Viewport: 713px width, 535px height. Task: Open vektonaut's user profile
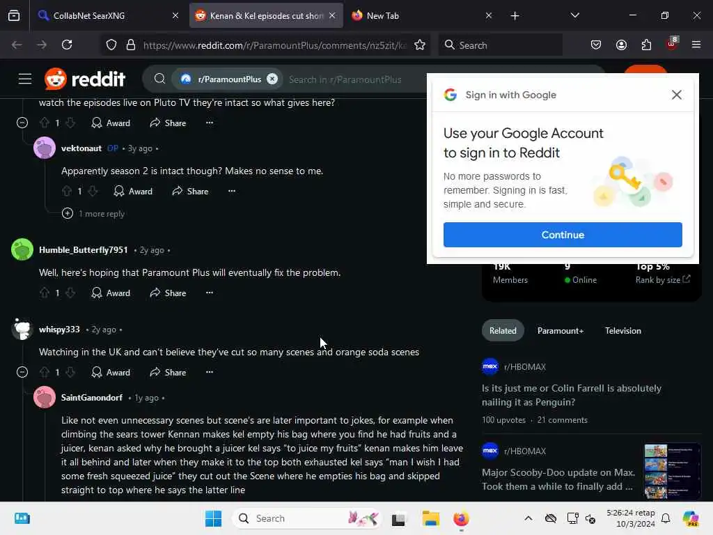[x=81, y=148]
